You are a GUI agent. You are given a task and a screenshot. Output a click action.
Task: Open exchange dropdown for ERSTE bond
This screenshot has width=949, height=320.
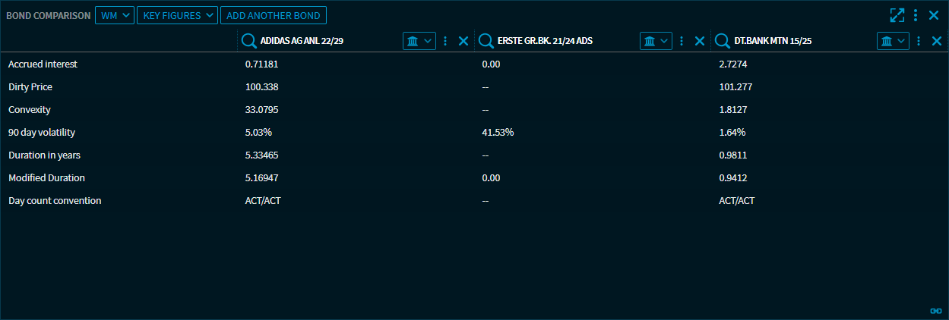click(x=656, y=41)
